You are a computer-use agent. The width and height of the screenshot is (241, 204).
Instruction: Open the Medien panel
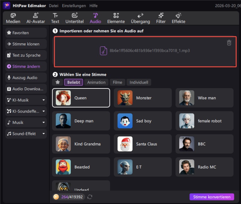tap(13, 18)
